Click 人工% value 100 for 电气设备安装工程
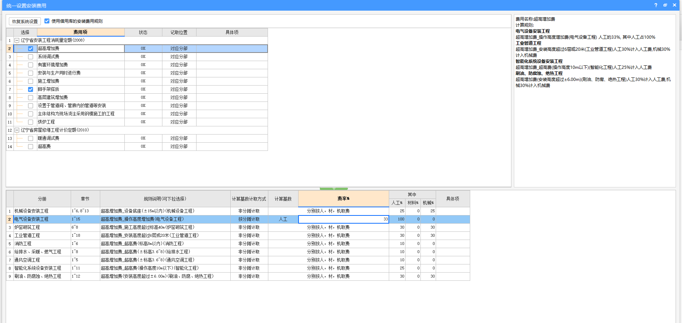The width and height of the screenshot is (682, 323). [397, 219]
